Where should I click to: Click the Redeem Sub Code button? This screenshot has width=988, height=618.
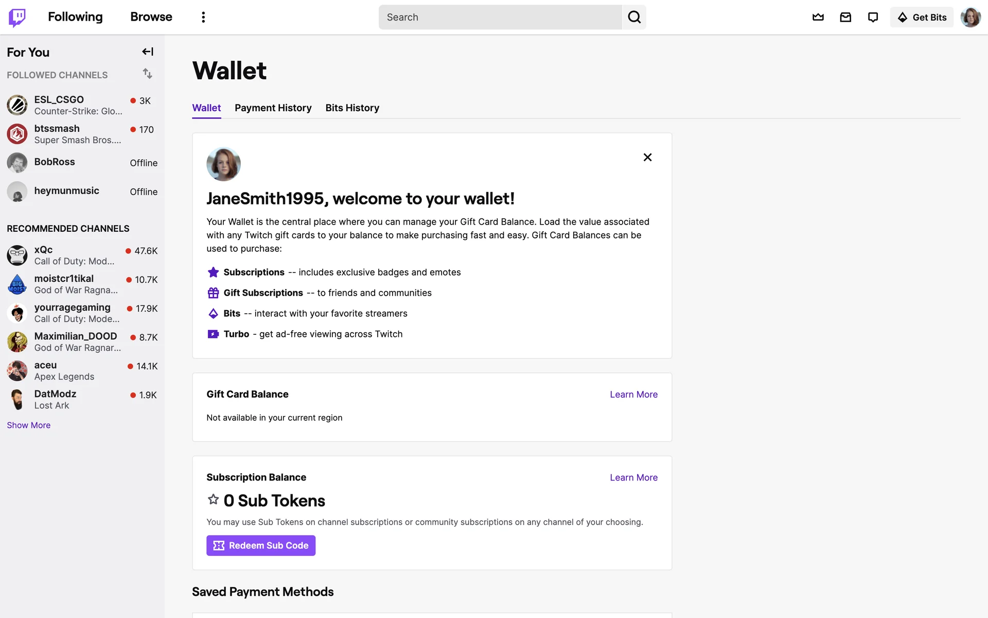point(261,545)
